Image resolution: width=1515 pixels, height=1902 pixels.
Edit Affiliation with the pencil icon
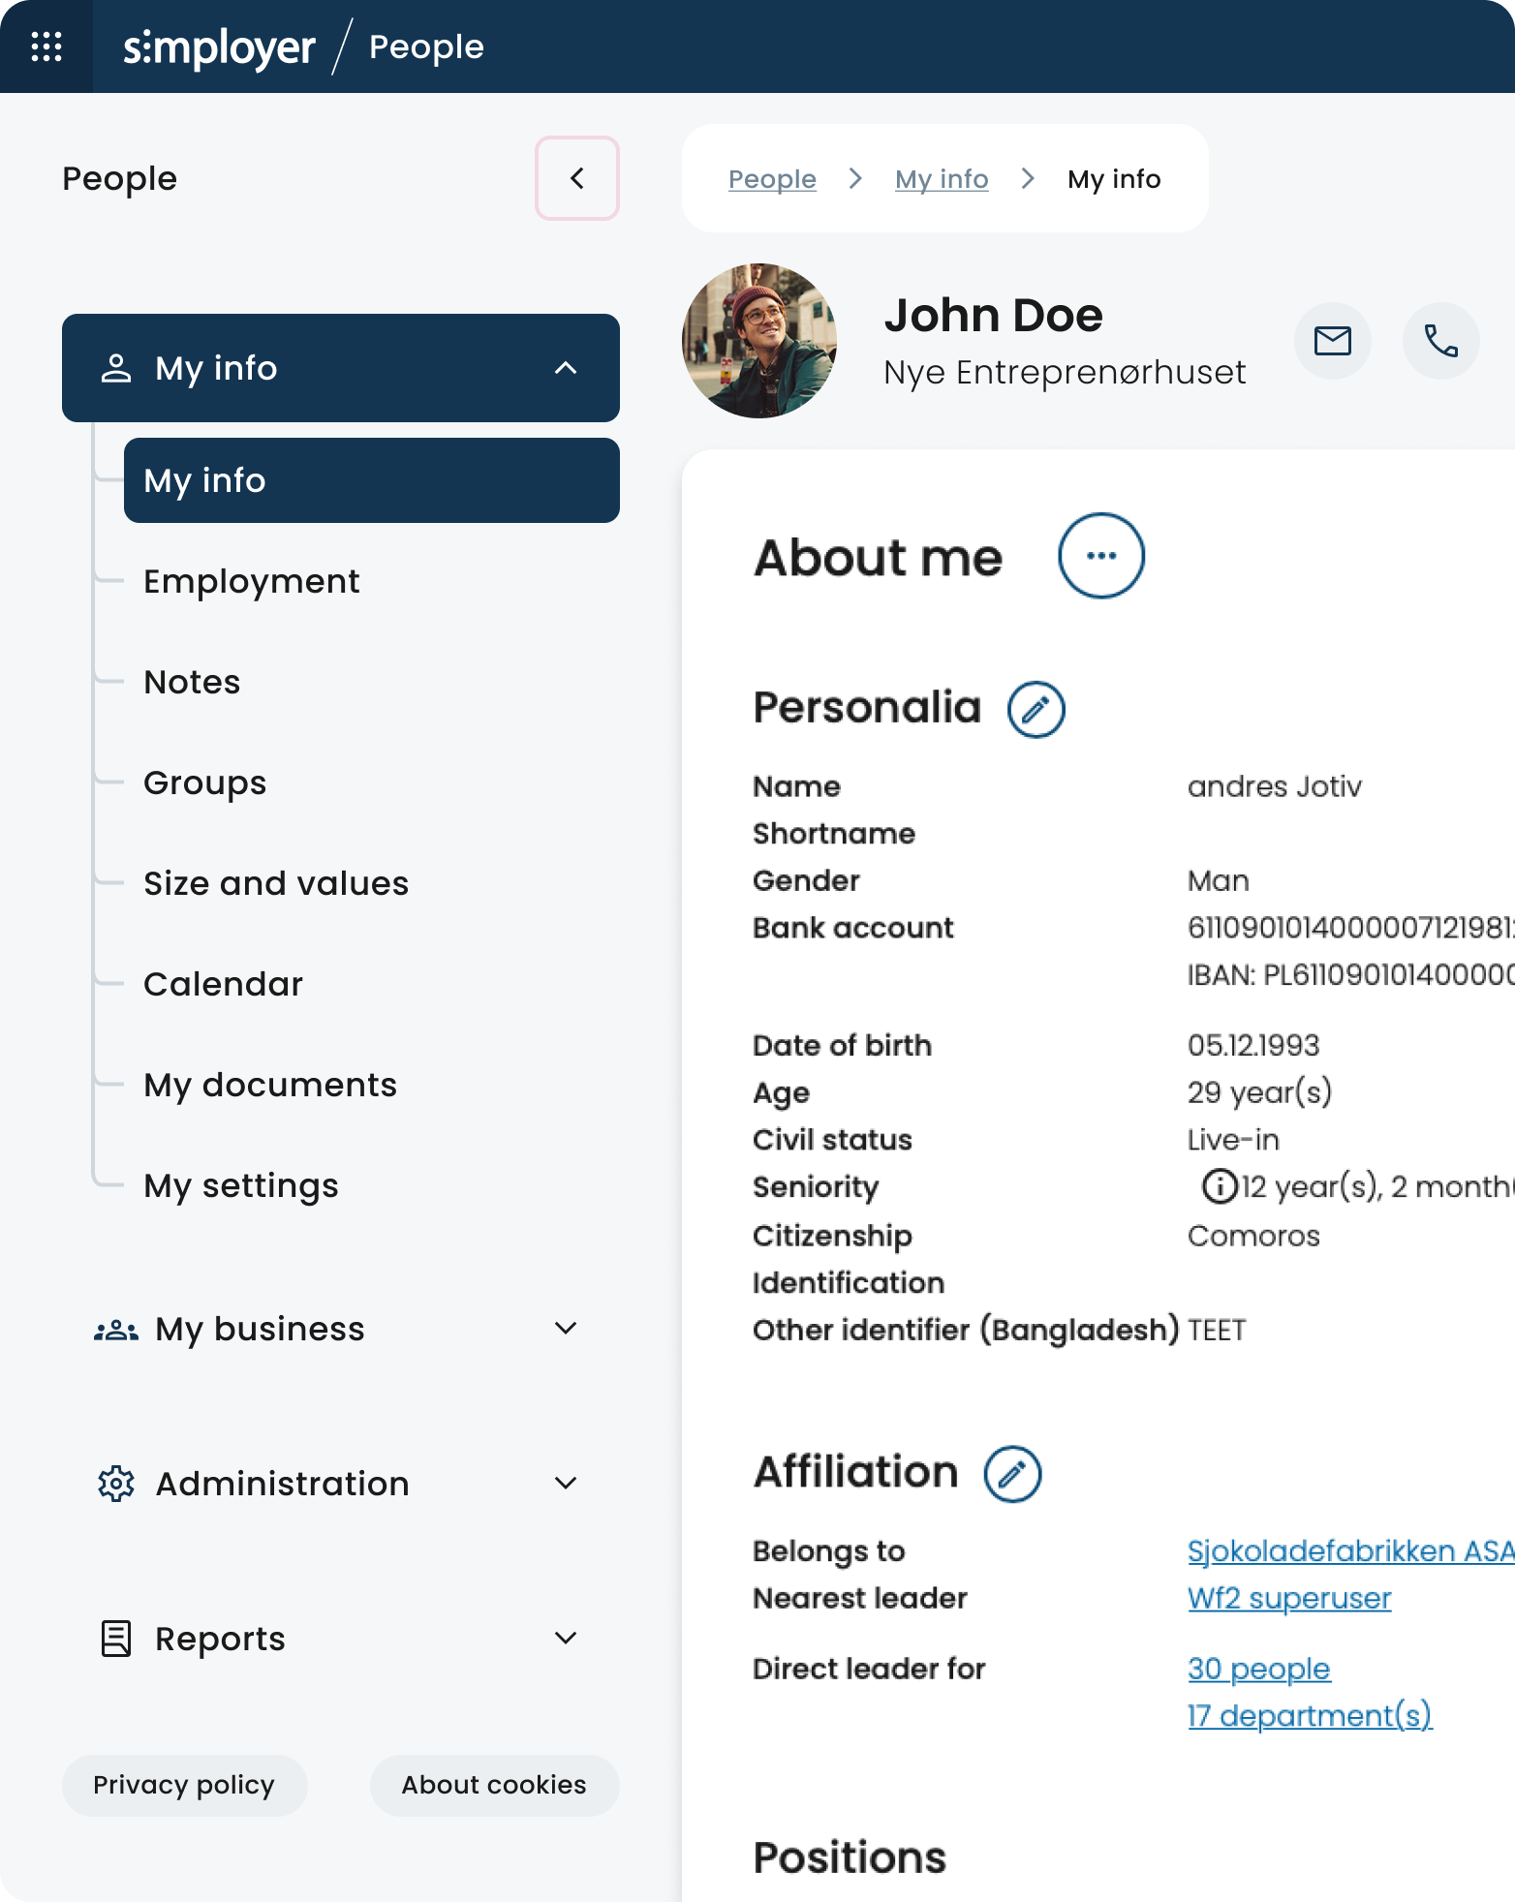tap(1012, 1474)
